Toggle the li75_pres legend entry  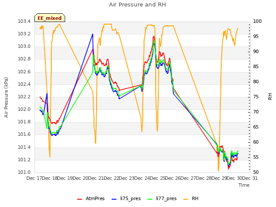point(126,198)
